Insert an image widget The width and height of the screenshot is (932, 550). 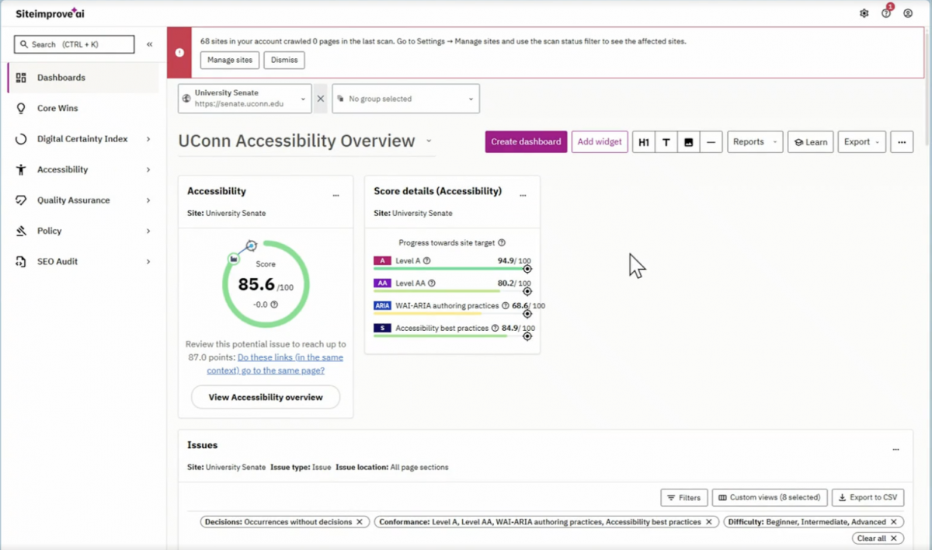688,142
